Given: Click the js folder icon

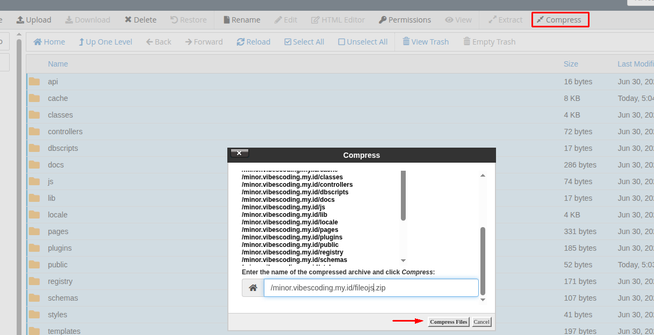Looking at the screenshot, I should [x=35, y=181].
